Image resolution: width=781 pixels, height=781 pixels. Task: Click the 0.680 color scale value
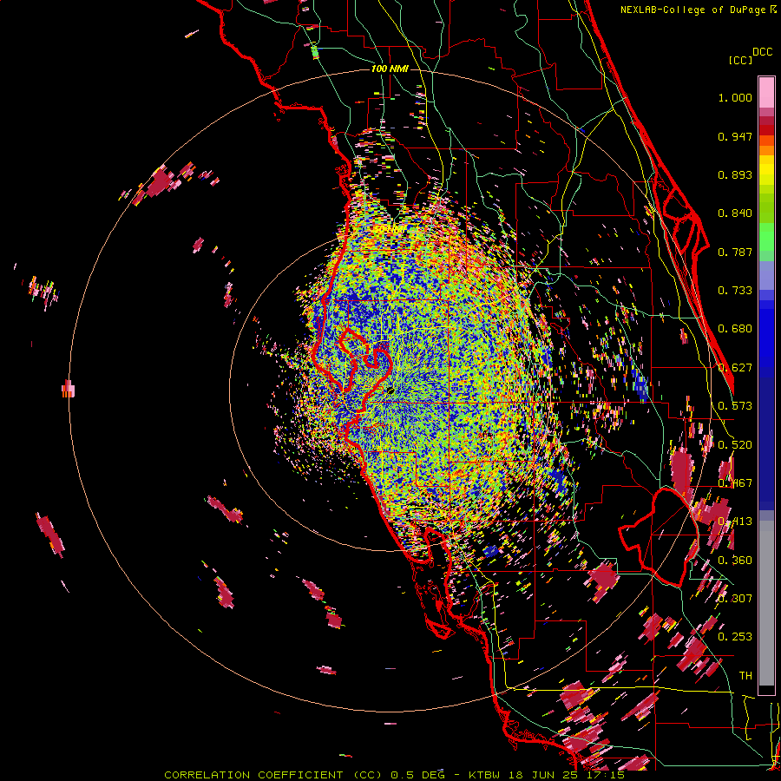click(x=735, y=329)
